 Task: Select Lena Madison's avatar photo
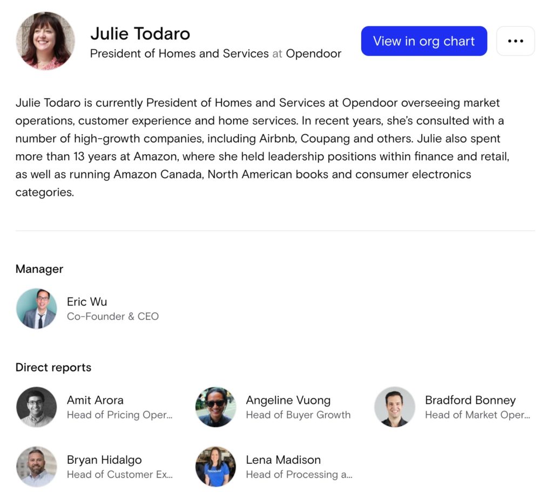click(215, 467)
